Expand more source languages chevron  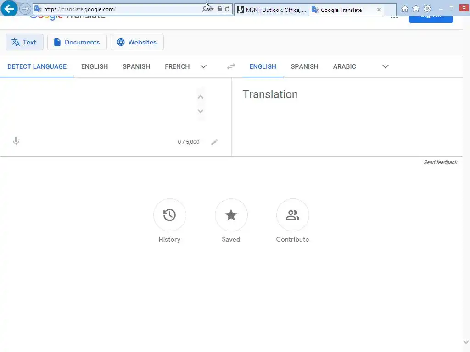click(x=203, y=66)
